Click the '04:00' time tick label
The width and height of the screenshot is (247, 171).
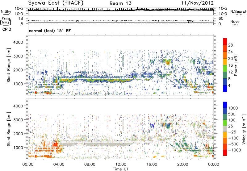coord(59,165)
